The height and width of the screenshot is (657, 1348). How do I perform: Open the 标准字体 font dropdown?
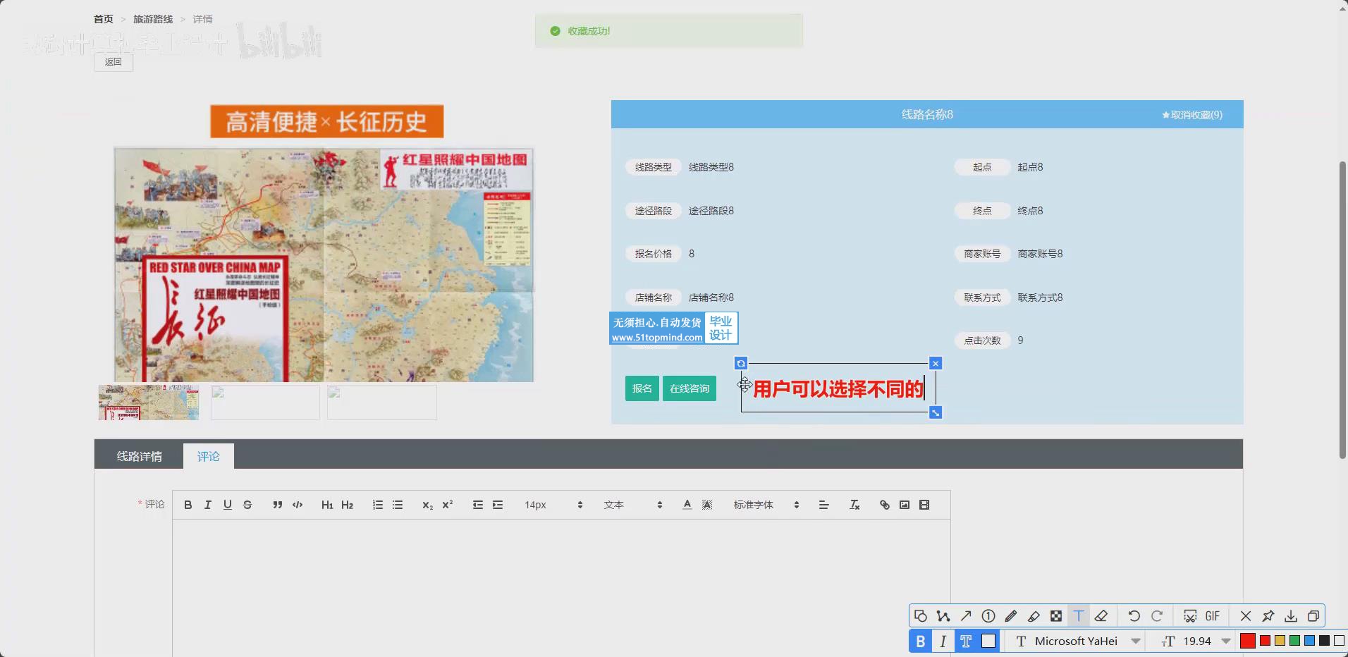[x=766, y=505]
